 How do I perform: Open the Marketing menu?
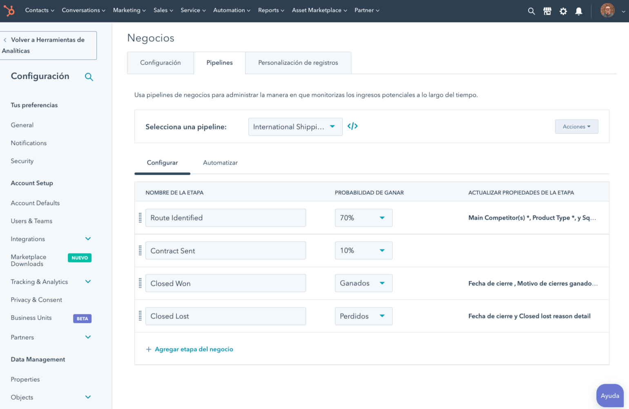(x=129, y=10)
